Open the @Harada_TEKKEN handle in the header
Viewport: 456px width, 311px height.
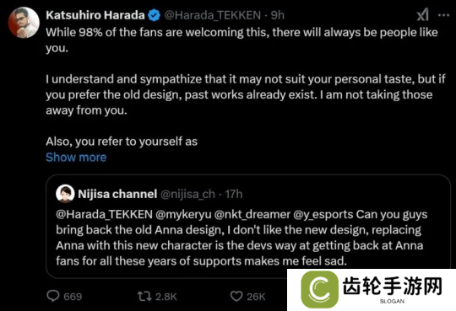coord(213,15)
